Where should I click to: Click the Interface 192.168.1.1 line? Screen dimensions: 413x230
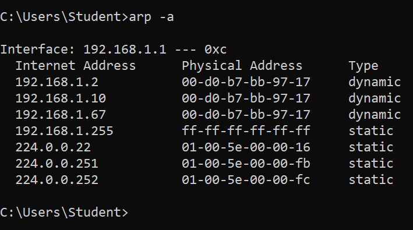pos(114,49)
